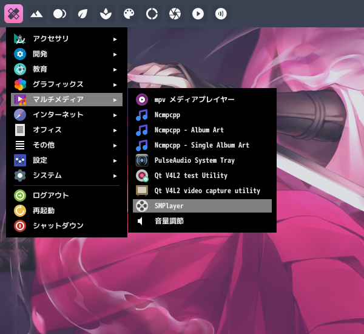Click the mountains icon in top bar
364x334 pixels.
point(36,14)
